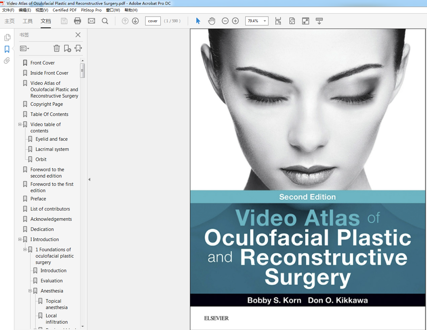
Task: Click the Fit width scrolling icon
Action: pos(278,21)
